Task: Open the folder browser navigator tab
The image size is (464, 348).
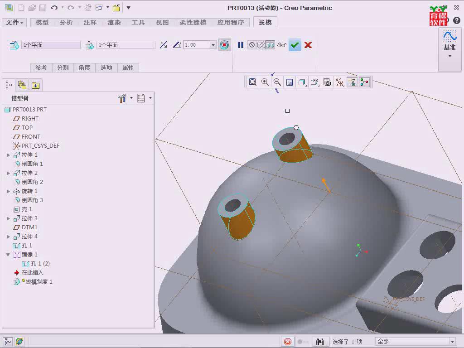Action: [x=22, y=86]
